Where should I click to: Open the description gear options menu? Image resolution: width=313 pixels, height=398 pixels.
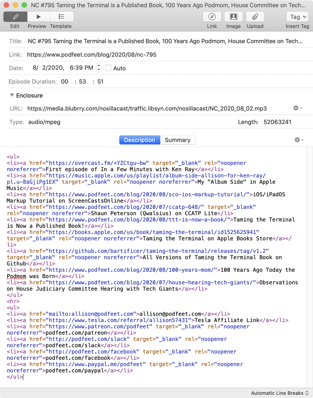point(299,140)
